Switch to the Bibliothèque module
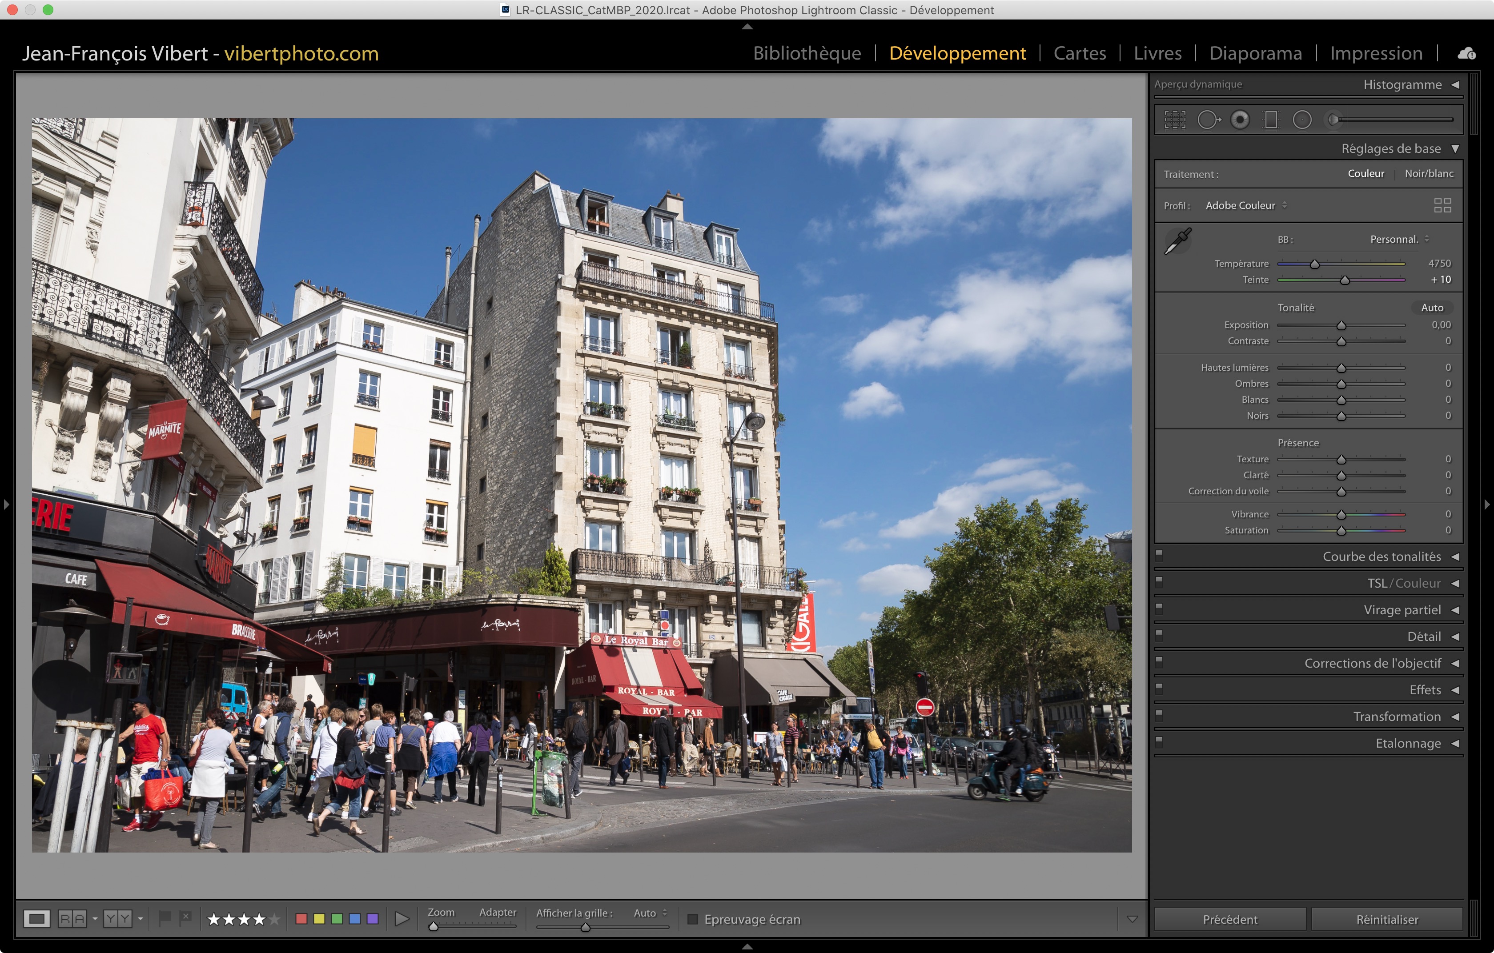 807,53
